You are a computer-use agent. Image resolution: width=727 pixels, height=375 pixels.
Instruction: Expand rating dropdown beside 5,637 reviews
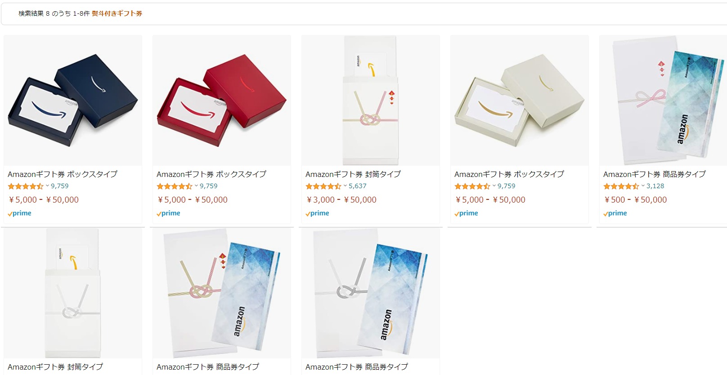[x=345, y=186]
